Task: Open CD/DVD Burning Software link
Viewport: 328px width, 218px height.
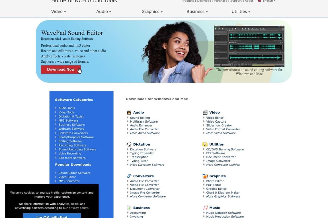Action: click(x=225, y=150)
